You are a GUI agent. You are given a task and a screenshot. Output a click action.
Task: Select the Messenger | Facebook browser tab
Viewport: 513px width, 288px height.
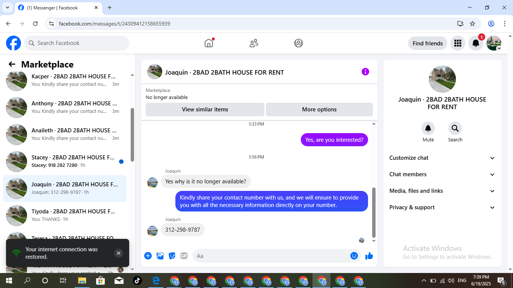pos(58,7)
